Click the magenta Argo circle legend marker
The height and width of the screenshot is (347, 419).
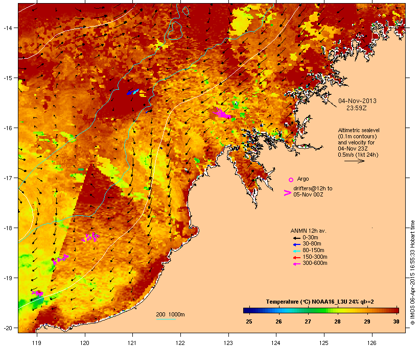tap(291, 180)
